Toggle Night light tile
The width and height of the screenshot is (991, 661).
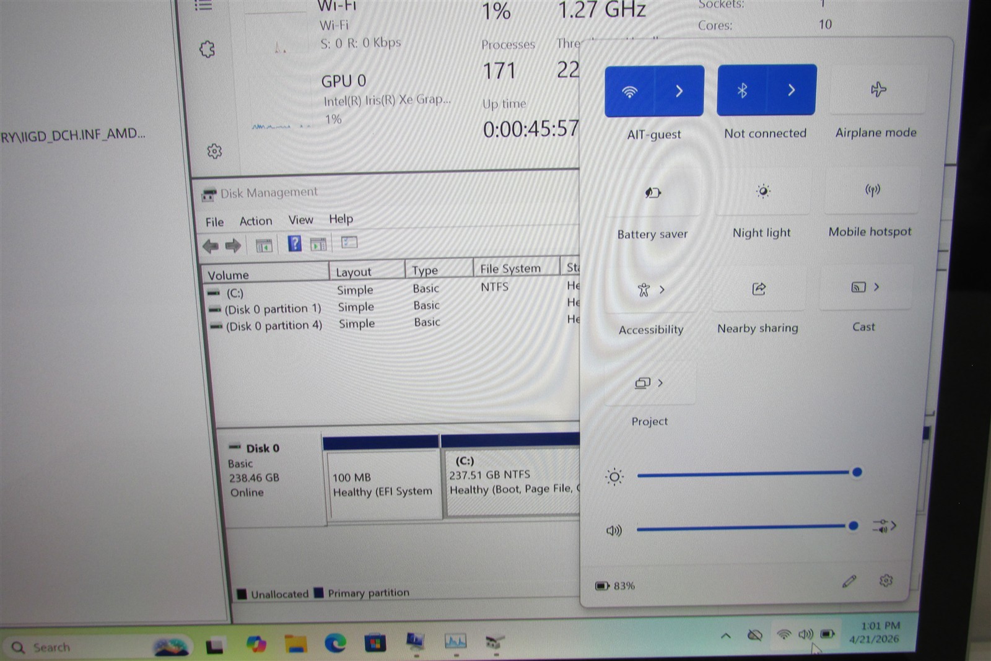pos(762,191)
